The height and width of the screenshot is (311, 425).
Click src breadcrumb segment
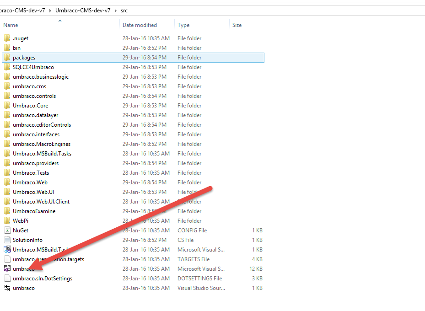click(x=124, y=11)
